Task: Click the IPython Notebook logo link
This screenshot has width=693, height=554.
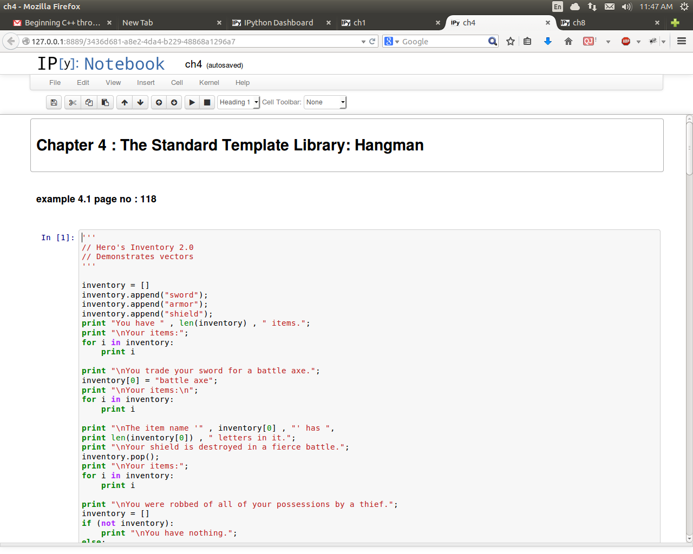Action: pos(101,64)
